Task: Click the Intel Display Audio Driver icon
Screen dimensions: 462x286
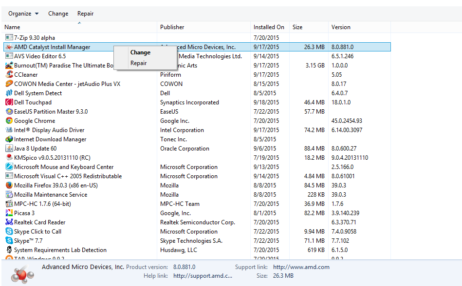Action: point(9,130)
